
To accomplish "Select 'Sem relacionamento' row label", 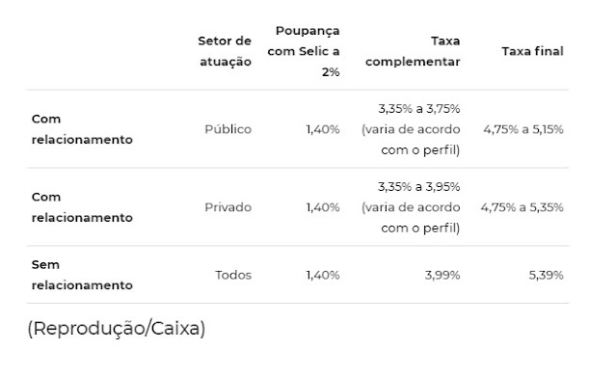I will [x=82, y=275].
